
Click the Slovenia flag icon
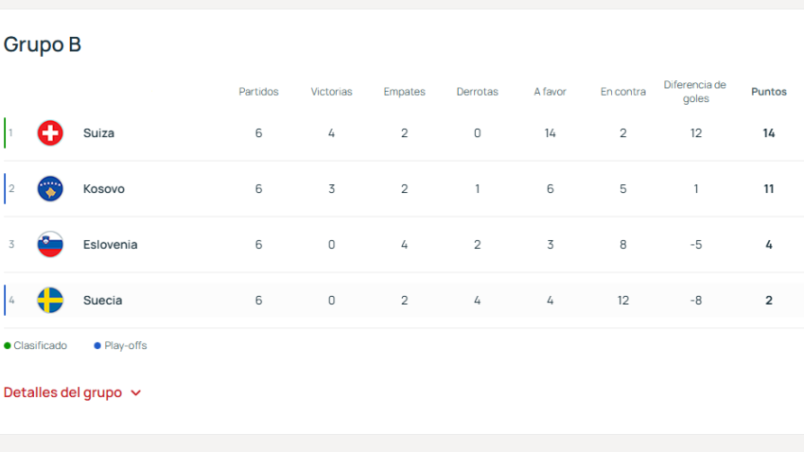point(50,245)
